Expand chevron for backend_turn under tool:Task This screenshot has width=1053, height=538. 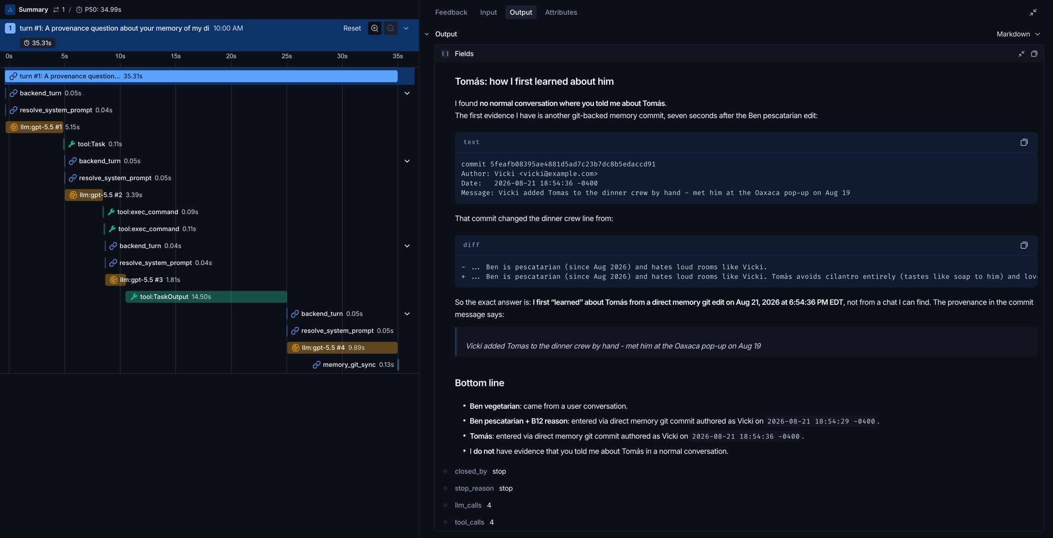407,161
